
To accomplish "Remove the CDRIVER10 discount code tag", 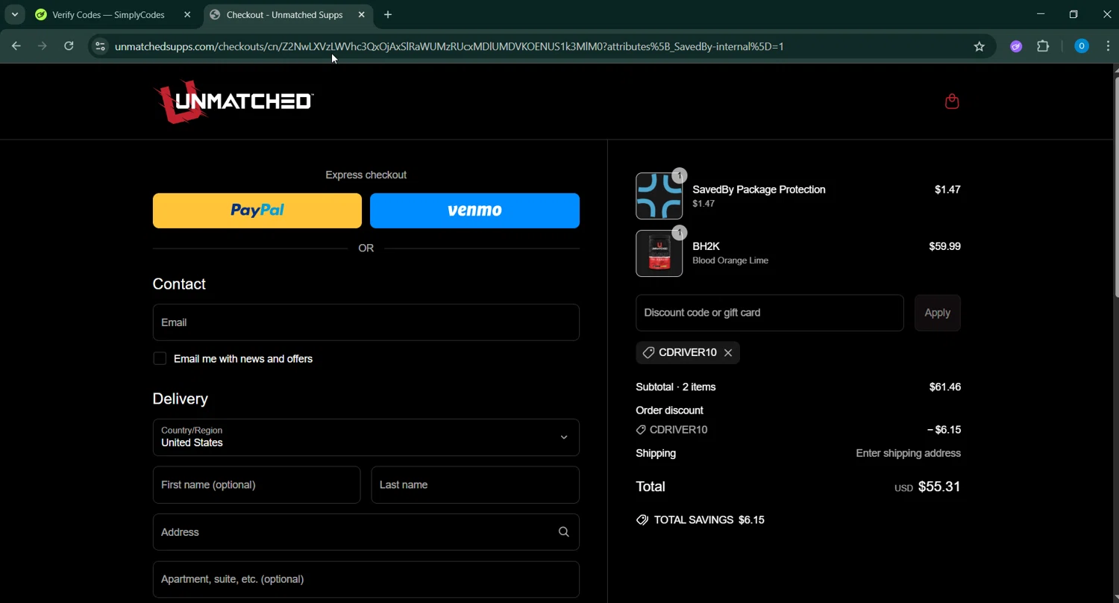I will (x=728, y=352).
